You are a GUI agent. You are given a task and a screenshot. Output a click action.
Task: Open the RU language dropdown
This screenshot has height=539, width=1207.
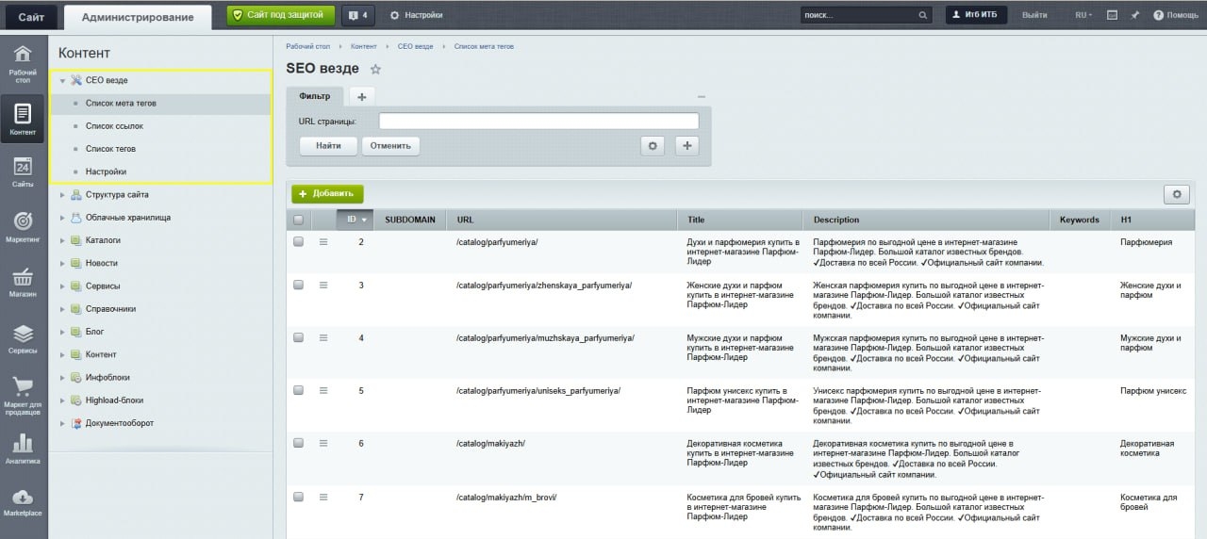coord(1083,15)
